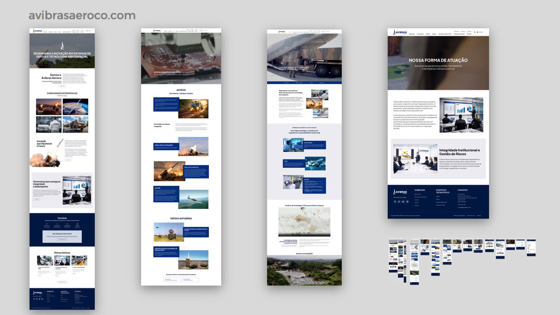Open the LinkedIn icon in the governance page footer

tap(403, 202)
